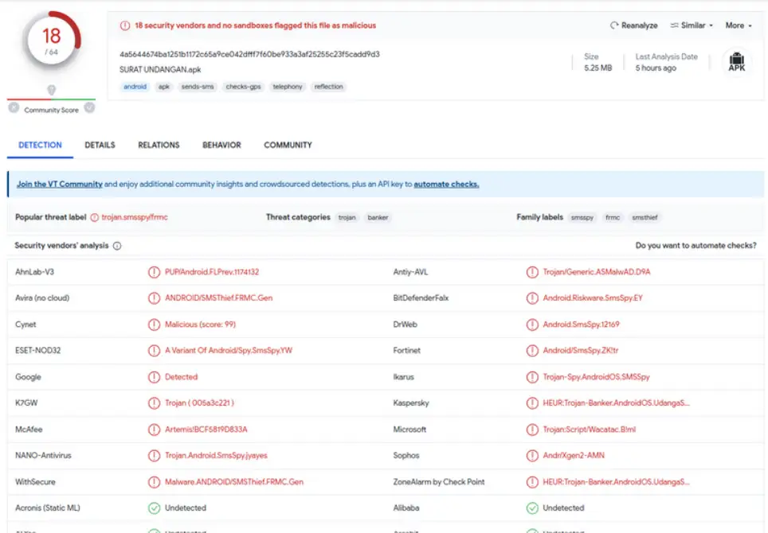Image resolution: width=768 pixels, height=533 pixels.
Task: Click the 5 hours ago analysis date
Action: [656, 68]
